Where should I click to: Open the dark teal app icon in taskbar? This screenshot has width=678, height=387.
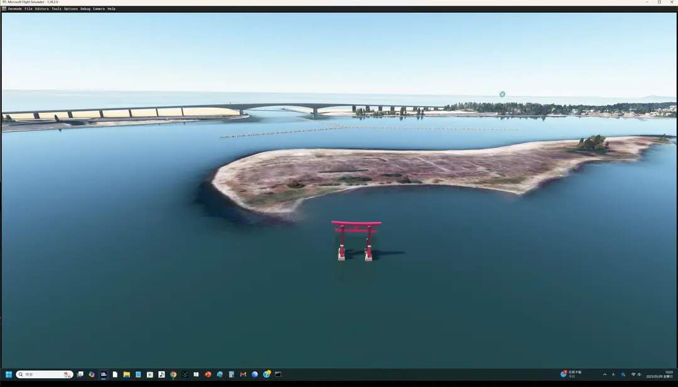pos(185,374)
